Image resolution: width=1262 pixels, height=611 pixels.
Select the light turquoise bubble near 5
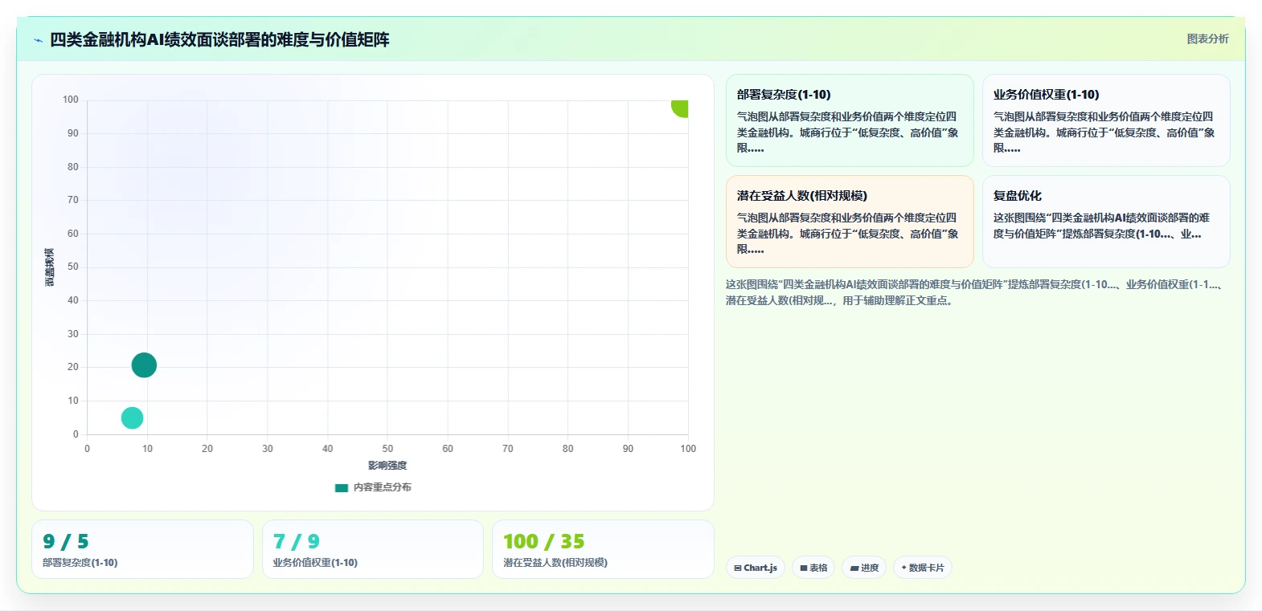coord(132,418)
